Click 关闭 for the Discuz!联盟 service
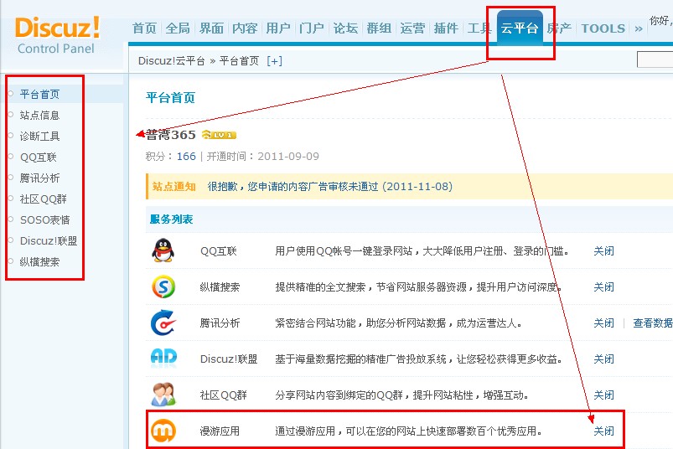673x449 pixels. click(603, 359)
